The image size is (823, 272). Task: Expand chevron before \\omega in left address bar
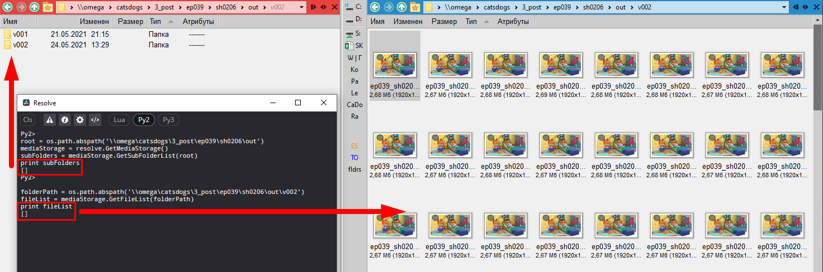tap(73, 7)
